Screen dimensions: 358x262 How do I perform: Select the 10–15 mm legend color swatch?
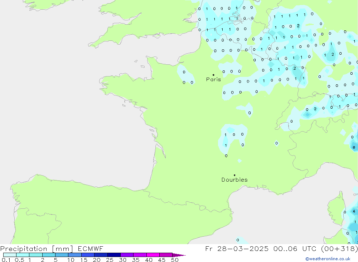(75, 255)
